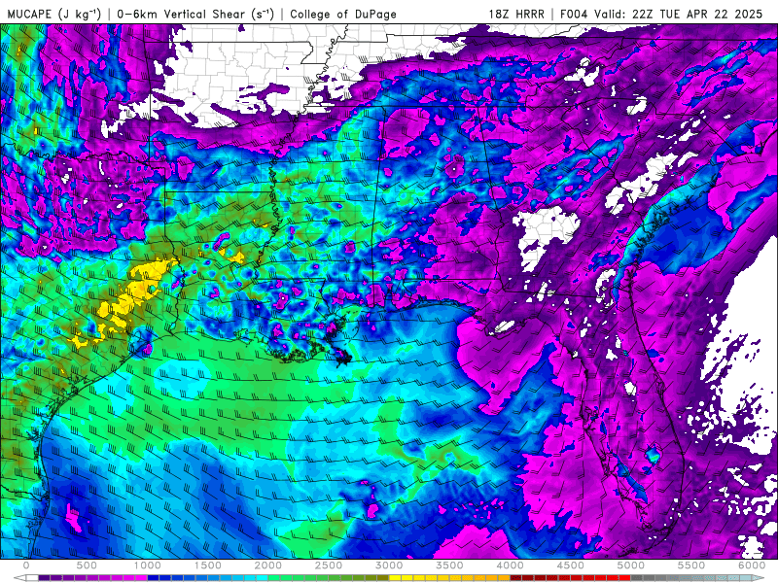Screen dimensions: 778x583
Task: Click the 5500 label on the color scale
Action: point(691,566)
